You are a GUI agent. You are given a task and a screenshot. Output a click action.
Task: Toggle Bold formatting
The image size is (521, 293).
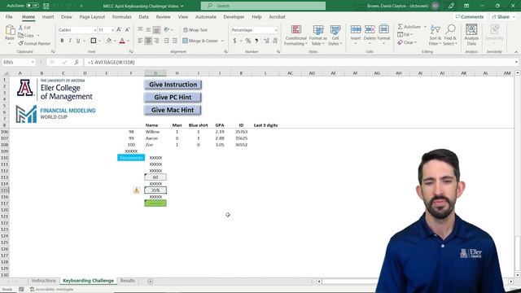[x=62, y=41]
